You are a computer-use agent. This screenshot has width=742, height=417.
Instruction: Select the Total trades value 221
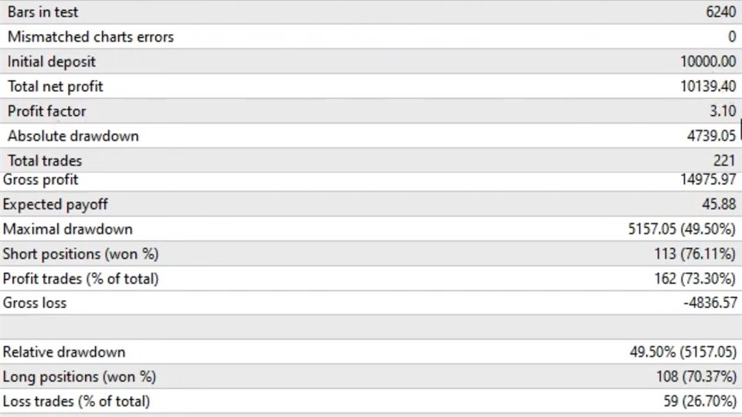(724, 161)
